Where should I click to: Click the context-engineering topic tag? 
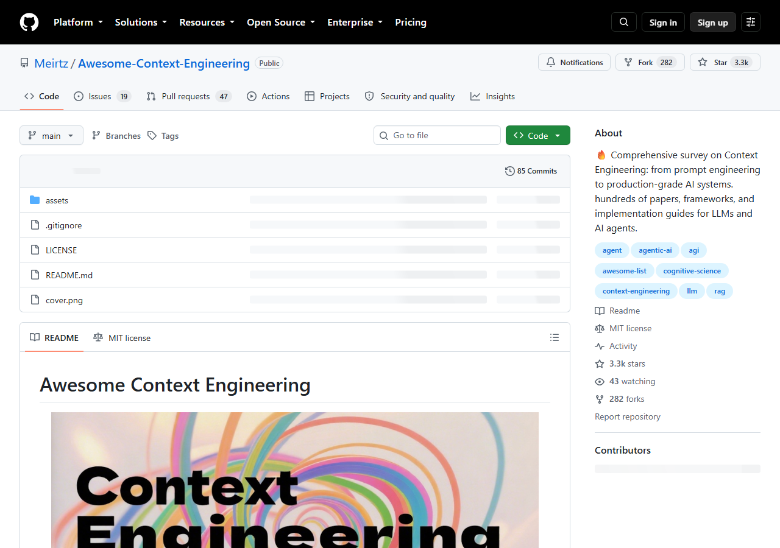tap(636, 291)
